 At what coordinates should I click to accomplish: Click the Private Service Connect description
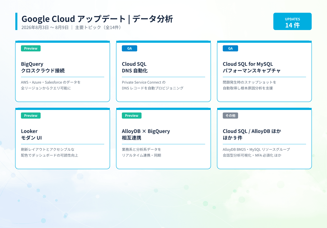[x=153, y=85]
